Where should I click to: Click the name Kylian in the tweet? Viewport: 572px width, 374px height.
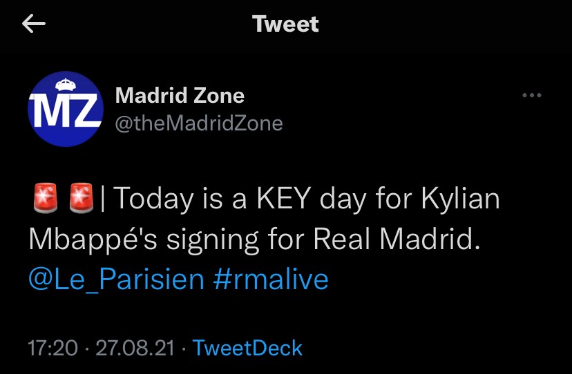[459, 199]
